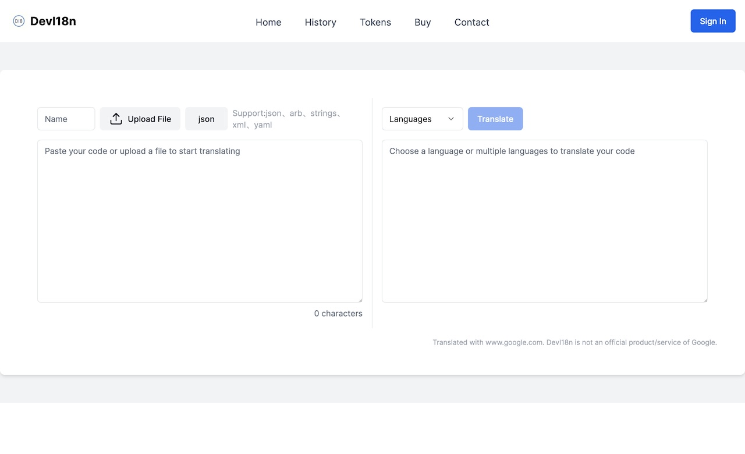This screenshot has width=745, height=454.
Task: Click the Sign In button
Action: coord(713,21)
